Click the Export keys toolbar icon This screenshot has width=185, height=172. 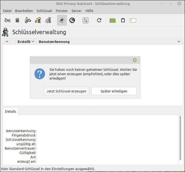click(48, 20)
